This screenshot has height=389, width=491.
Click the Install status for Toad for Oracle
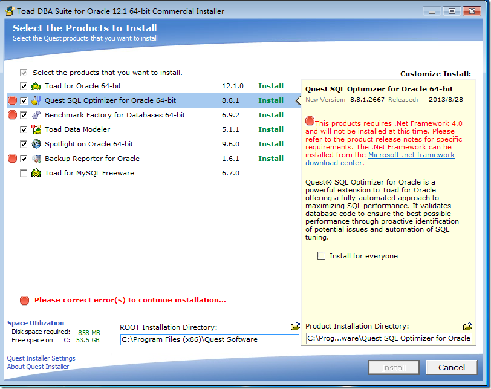point(271,86)
